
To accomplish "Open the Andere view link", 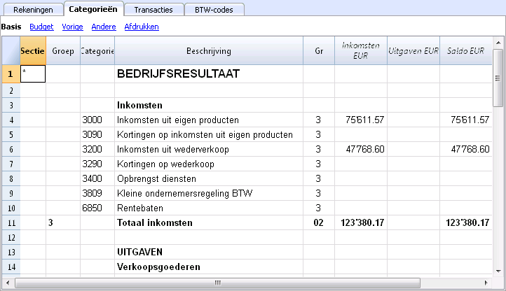I will click(104, 27).
